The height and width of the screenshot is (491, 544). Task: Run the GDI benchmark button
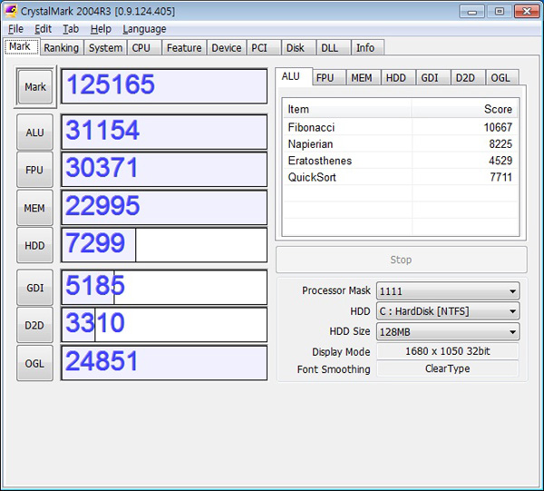[34, 288]
